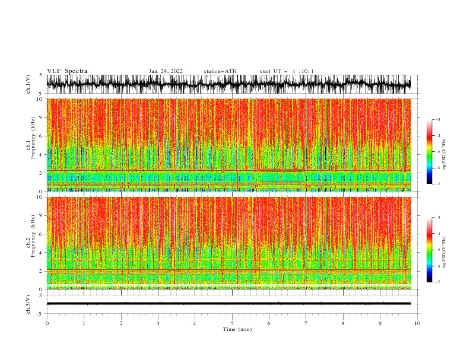The width and height of the screenshot is (470, 363).
Task: Click the 'start UT = 4:10:1' label
Action: pos(287,71)
